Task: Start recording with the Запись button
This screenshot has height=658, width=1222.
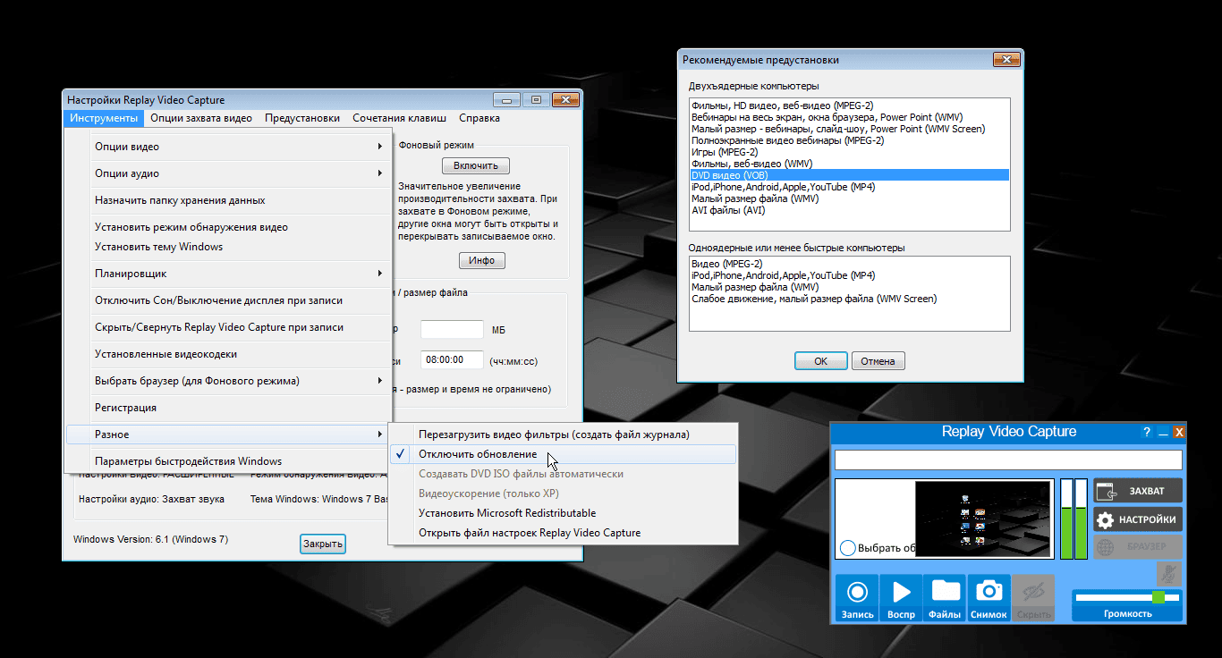Action: (857, 598)
